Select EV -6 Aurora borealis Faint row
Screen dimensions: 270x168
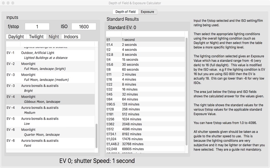coord(50,143)
